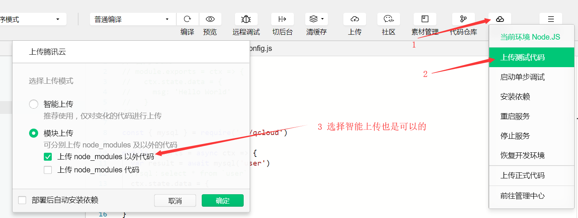The image size is (578, 218).
Task: Click the 选择上传模式 label
Action: (x=51, y=81)
